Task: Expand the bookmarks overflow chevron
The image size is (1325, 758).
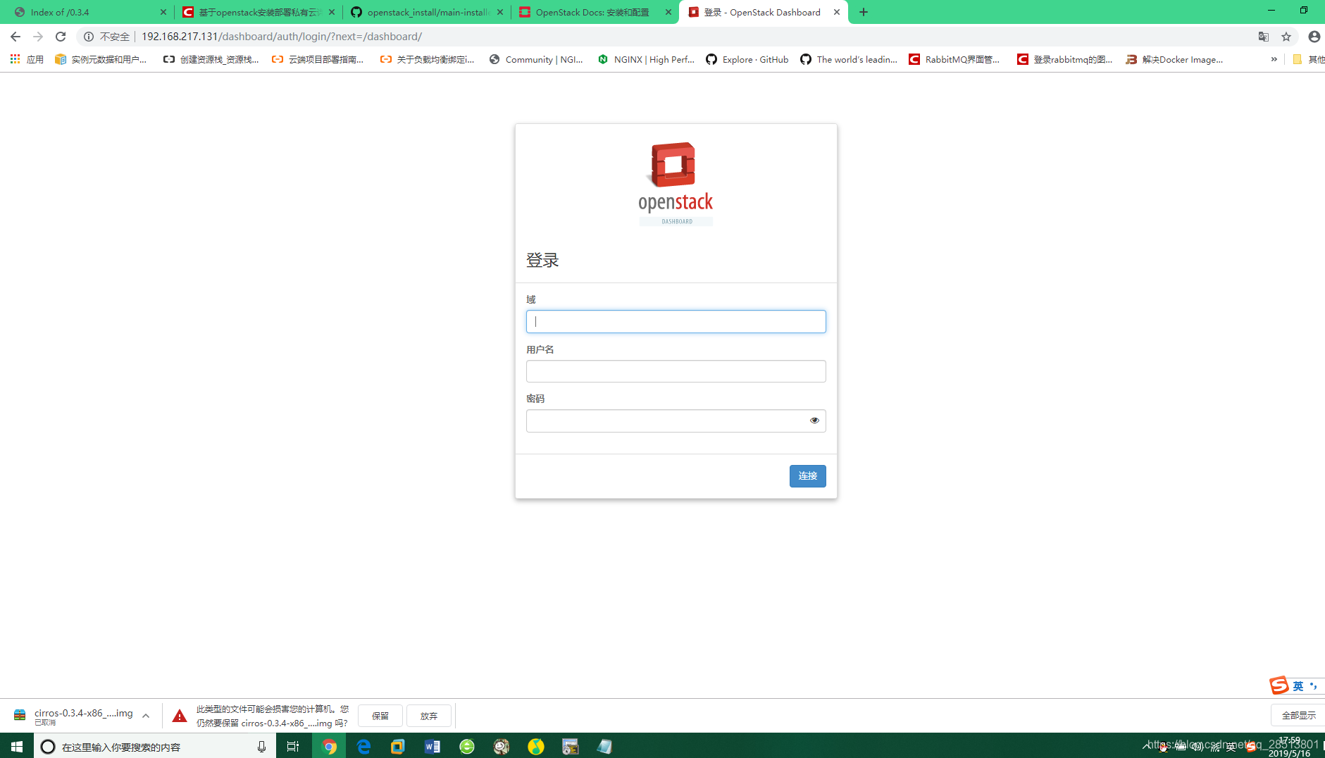Action: click(x=1274, y=59)
